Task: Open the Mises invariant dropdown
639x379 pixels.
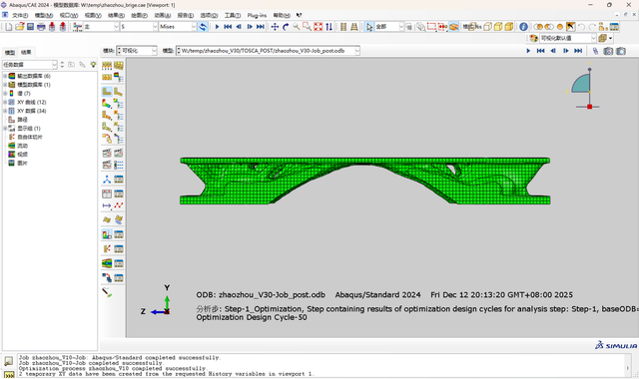Action: tap(178, 27)
